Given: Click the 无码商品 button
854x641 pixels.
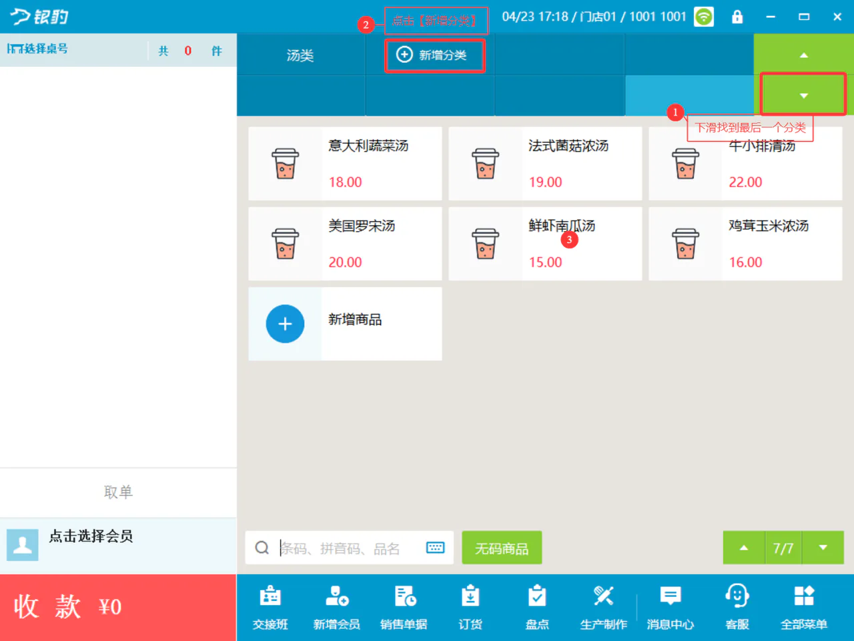Looking at the screenshot, I should (502, 548).
